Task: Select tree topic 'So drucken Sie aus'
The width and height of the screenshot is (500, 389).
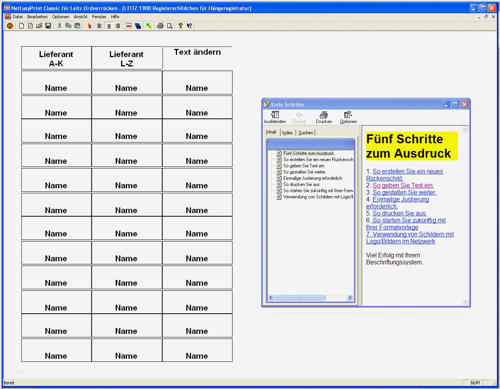Action: 302,184
